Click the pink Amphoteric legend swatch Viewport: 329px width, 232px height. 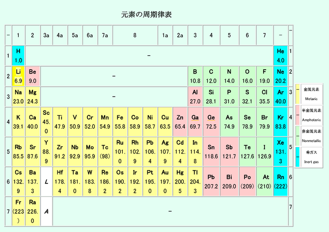click(298, 115)
